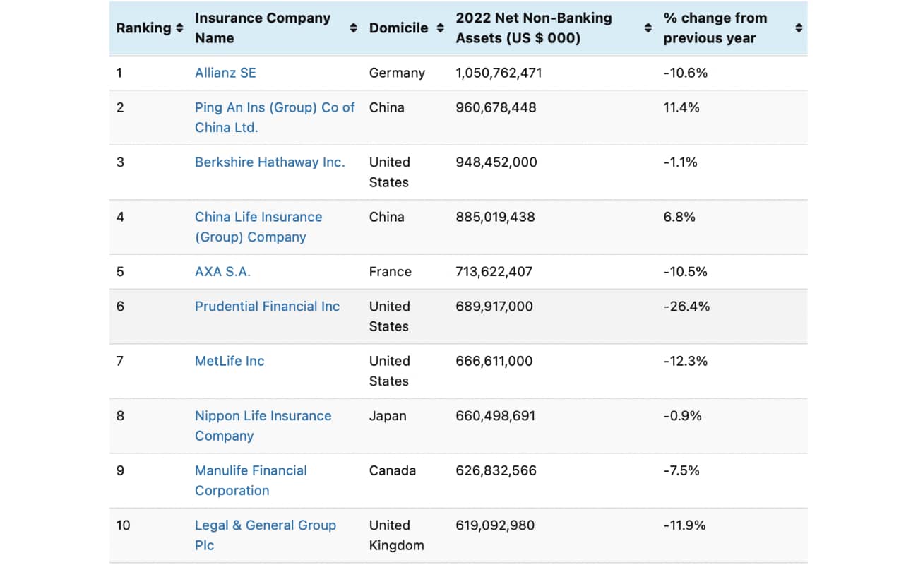Sort by % change from previous year
The image size is (918, 565).
click(799, 28)
